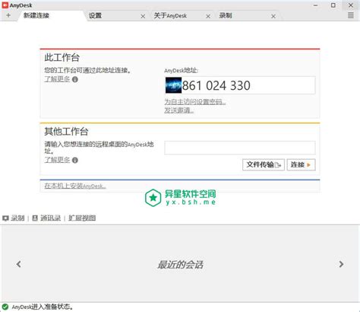Click status text AnyDesk进入准备状态
The height and width of the screenshot is (312, 360).
(x=43, y=307)
